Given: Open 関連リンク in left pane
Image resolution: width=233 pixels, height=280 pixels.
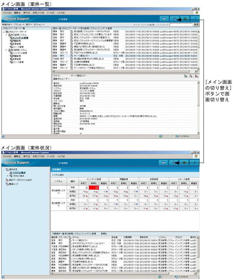Looking at the screenshot, I should click(14, 184).
